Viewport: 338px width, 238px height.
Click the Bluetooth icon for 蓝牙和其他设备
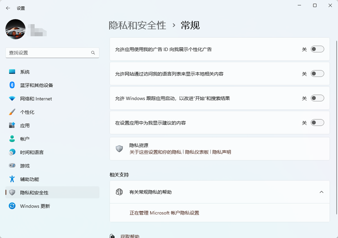click(12, 85)
